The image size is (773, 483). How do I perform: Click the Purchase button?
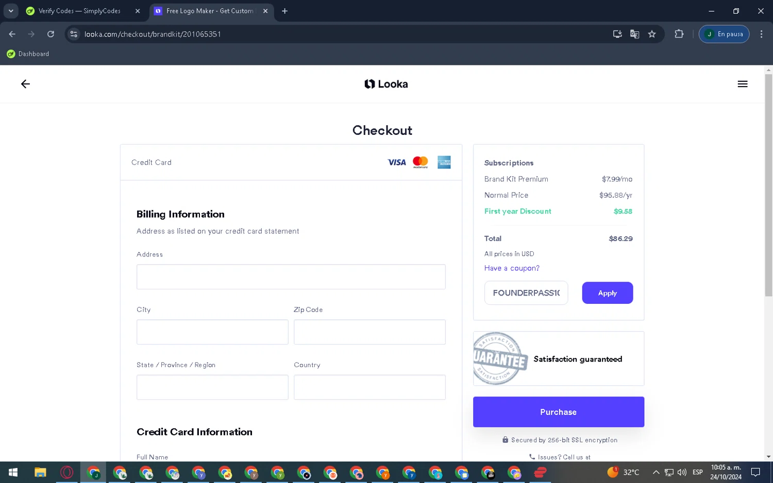pos(559,412)
